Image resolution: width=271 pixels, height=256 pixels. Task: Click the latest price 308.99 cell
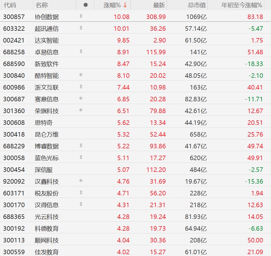click(156, 17)
